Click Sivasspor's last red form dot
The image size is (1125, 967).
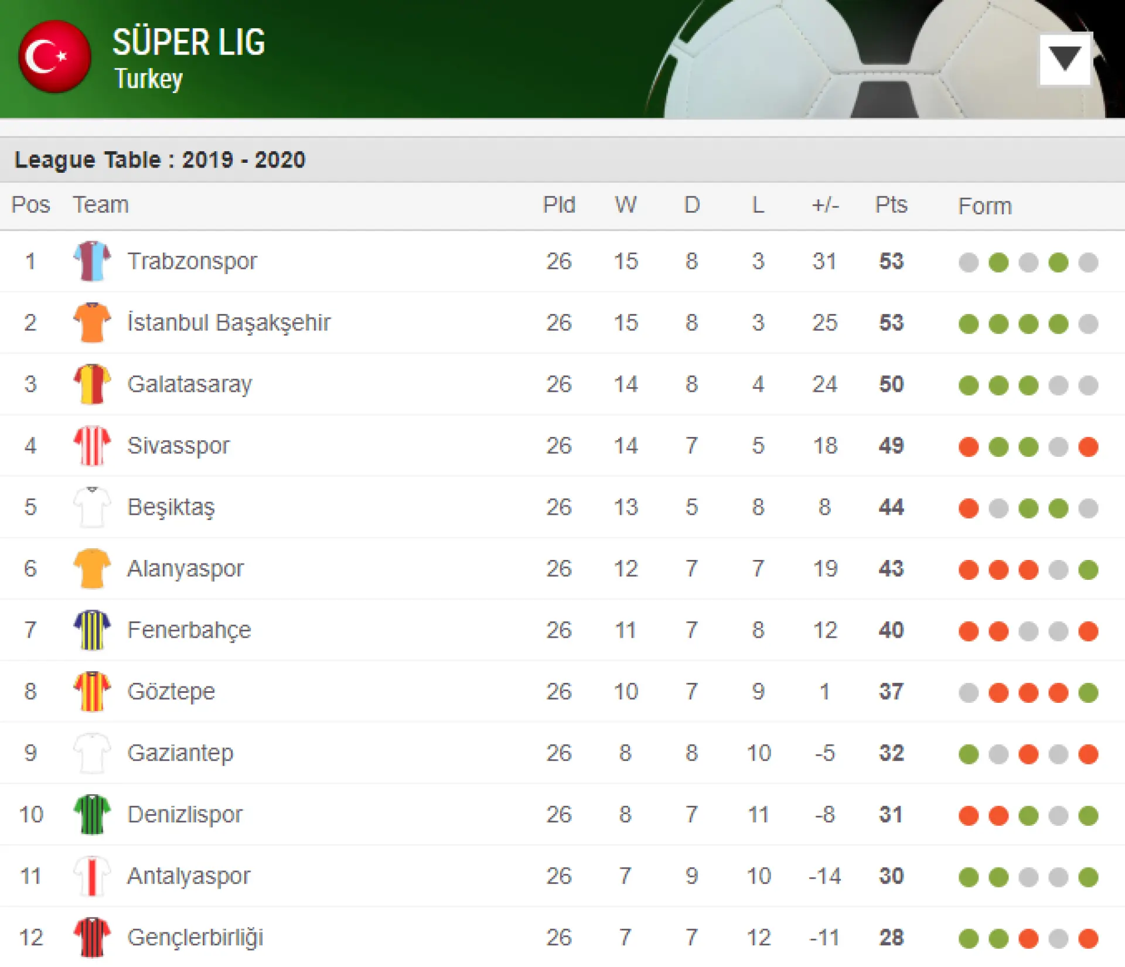[1088, 447]
